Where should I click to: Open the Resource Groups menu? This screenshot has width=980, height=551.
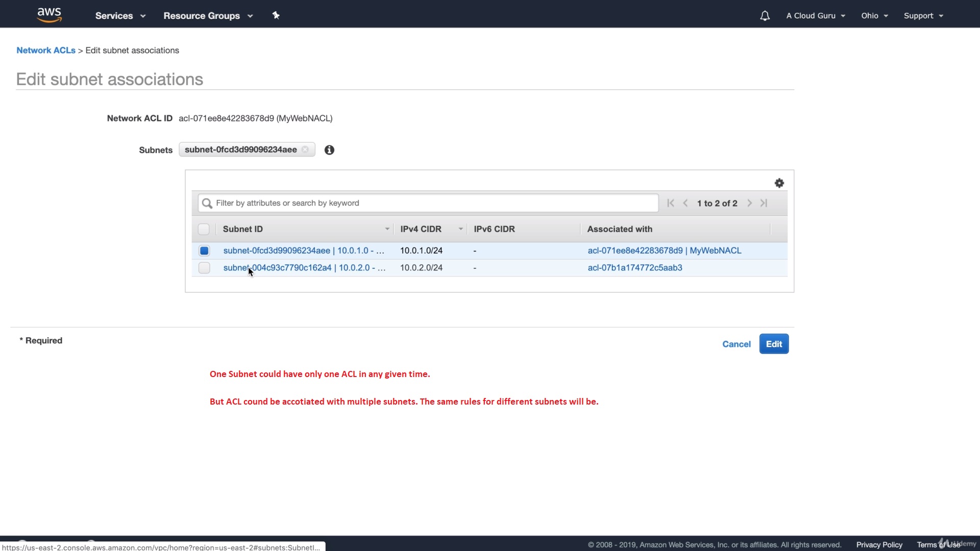(208, 16)
